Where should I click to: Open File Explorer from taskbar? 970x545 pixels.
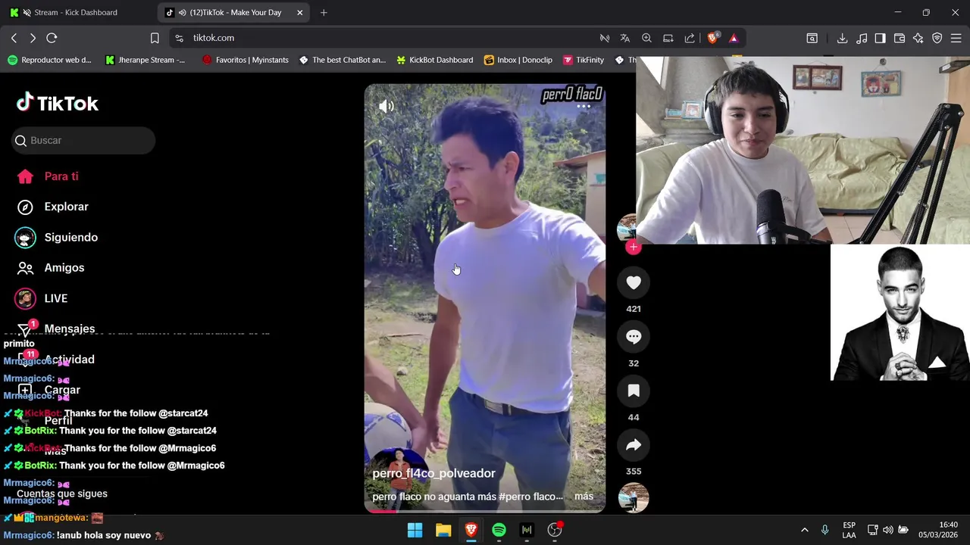coord(443,530)
